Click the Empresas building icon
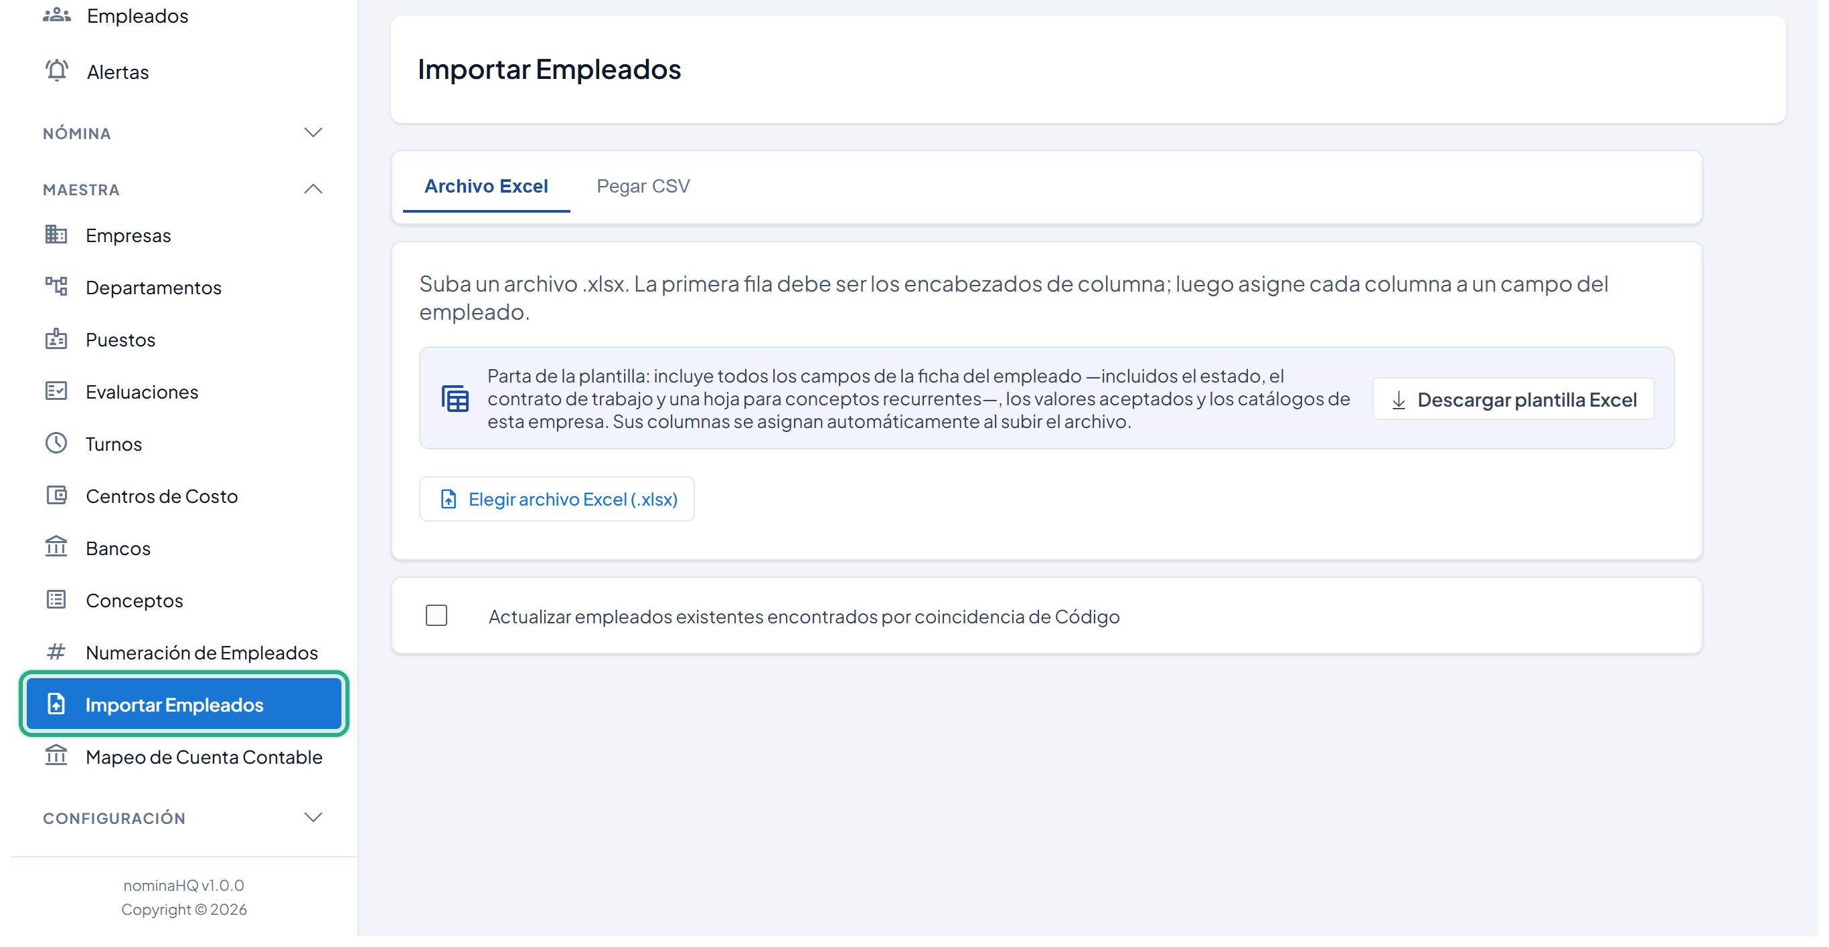 [x=56, y=235]
